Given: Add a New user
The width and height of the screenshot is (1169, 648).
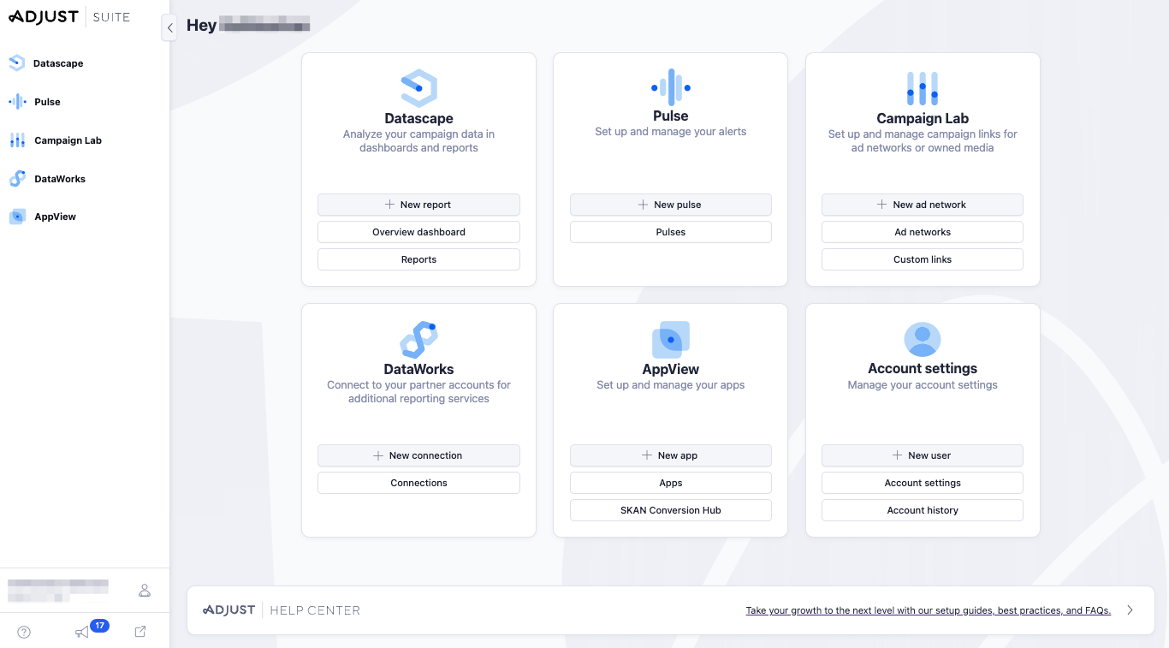Looking at the screenshot, I should click(x=923, y=455).
